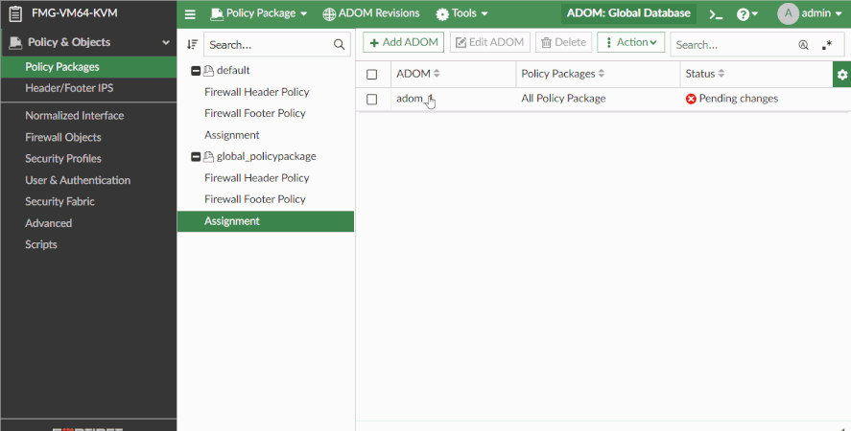This screenshot has width=851, height=431.
Task: Open the Action dropdown
Action: click(x=630, y=43)
